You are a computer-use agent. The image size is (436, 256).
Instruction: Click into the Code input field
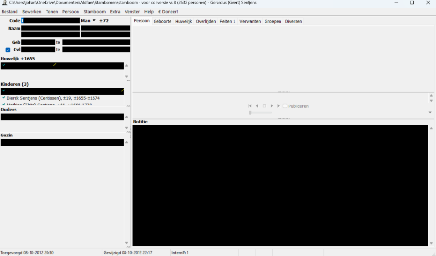tap(50, 21)
